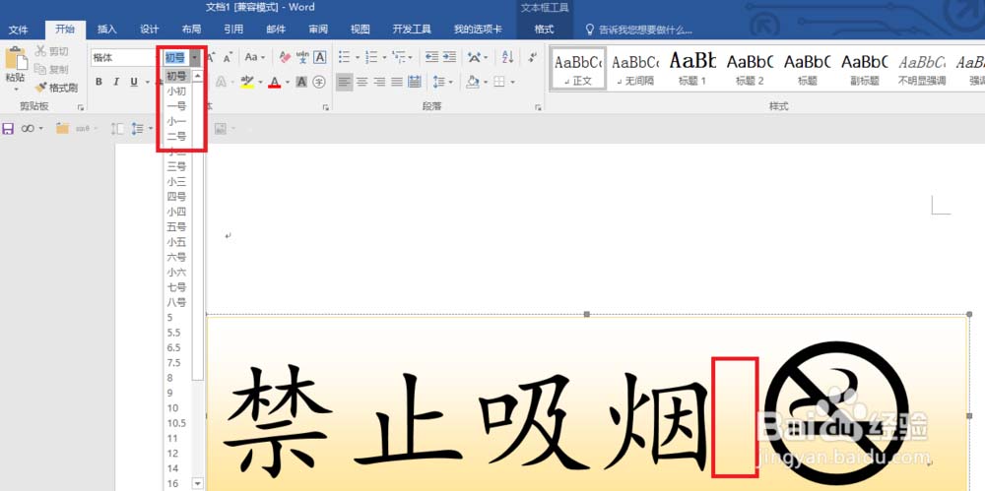Open the Clipboard (剪贴板) dialog launcher
Viewport: 985px width, 491px height.
pyautogui.click(x=81, y=108)
